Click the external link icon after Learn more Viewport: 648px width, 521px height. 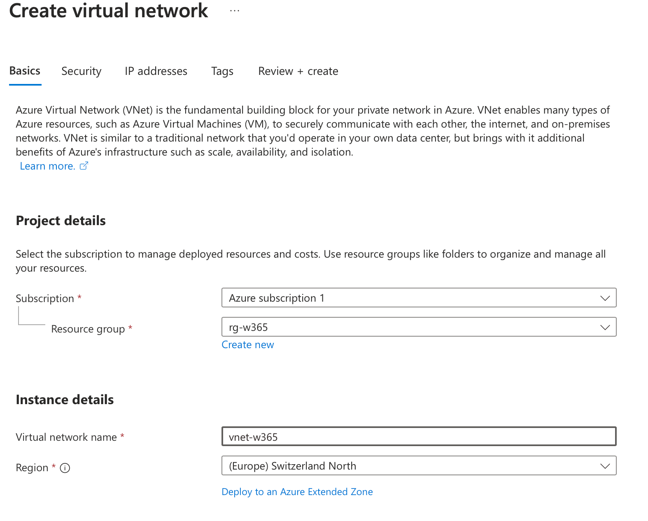[x=84, y=166]
